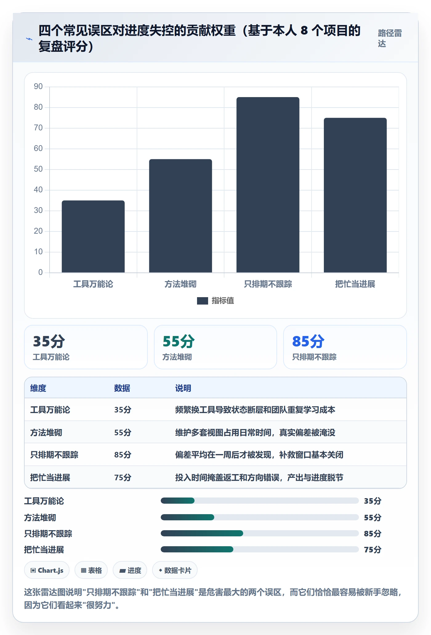Select the Chart.js tag chip

point(47,570)
